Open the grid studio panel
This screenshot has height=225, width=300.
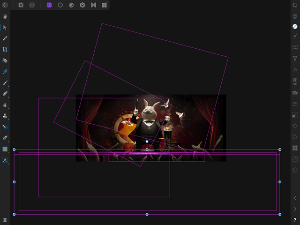tap(295, 148)
